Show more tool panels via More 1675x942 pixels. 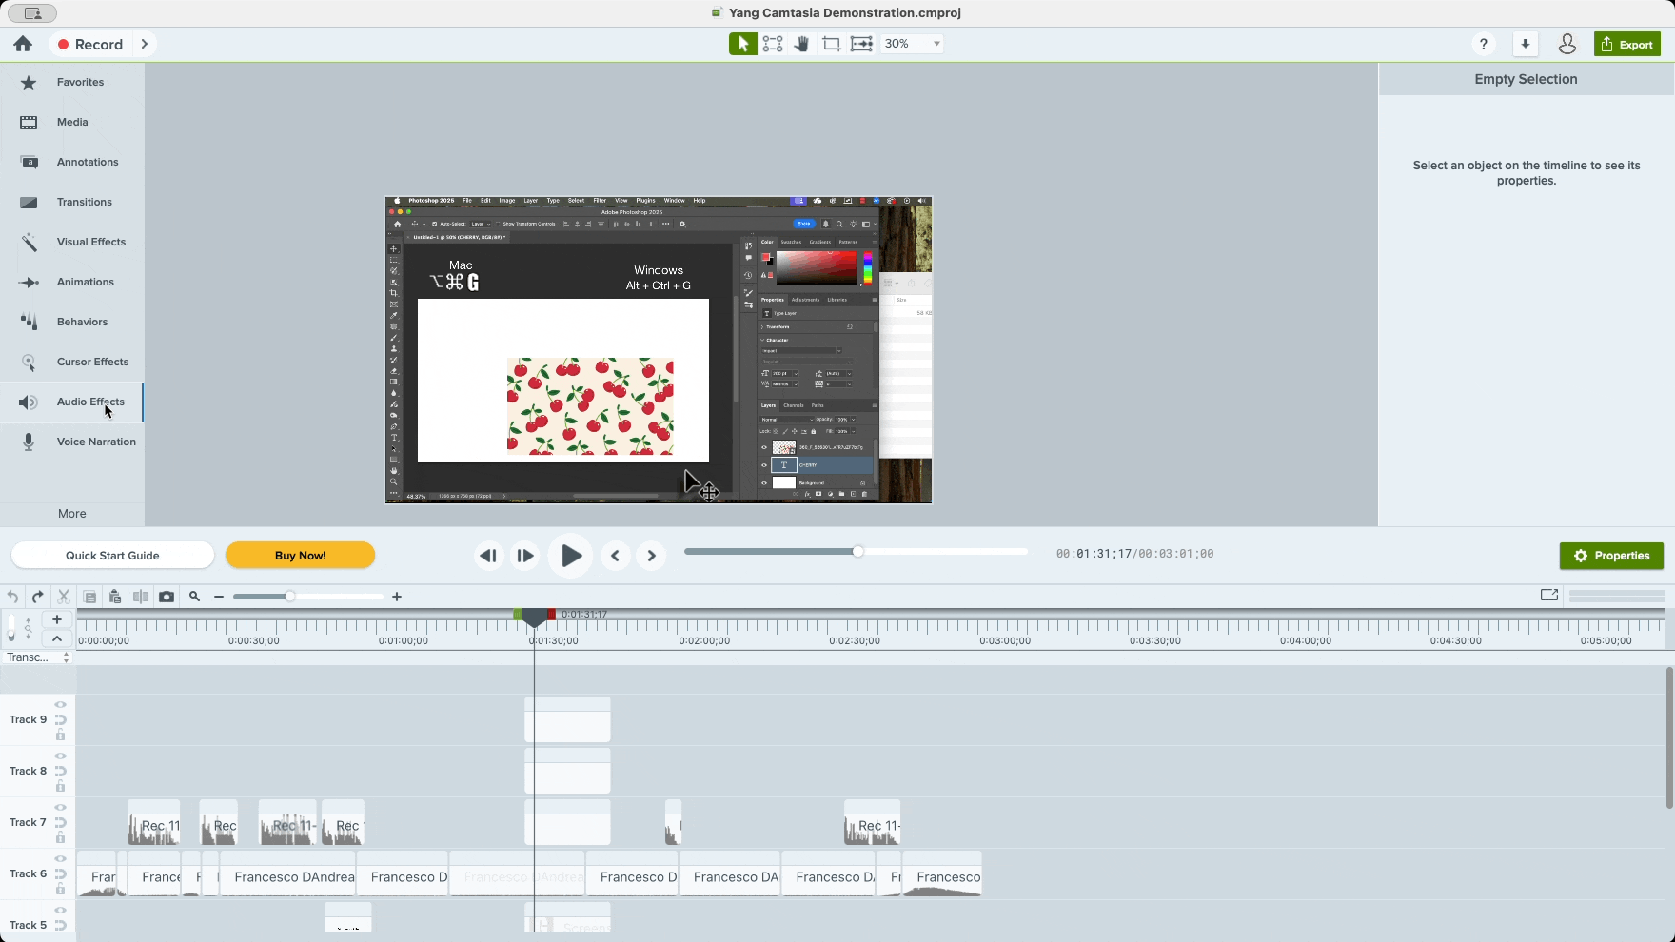(x=72, y=514)
